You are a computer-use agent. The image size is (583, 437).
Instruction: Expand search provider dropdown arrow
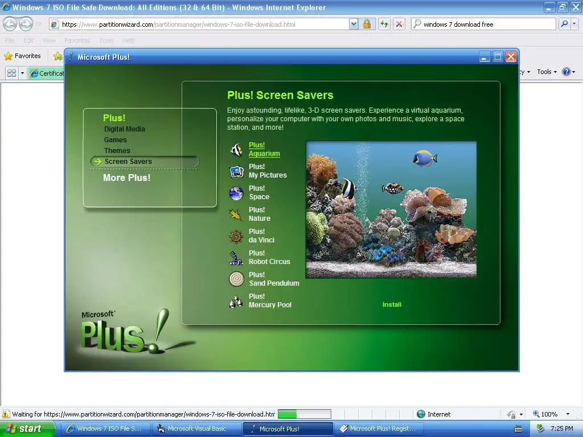click(574, 24)
